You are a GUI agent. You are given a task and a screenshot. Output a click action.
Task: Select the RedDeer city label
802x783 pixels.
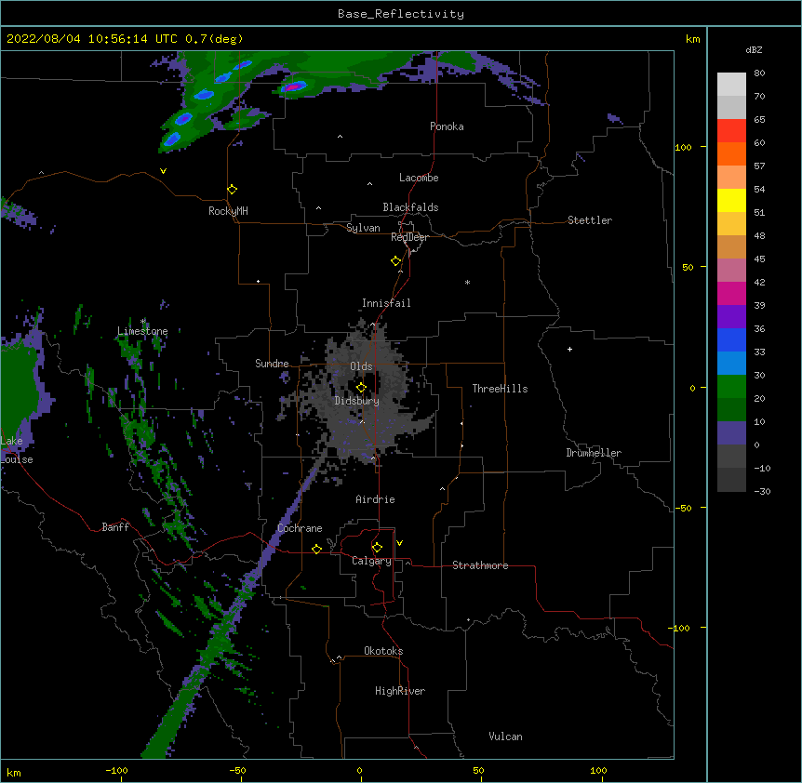[409, 237]
